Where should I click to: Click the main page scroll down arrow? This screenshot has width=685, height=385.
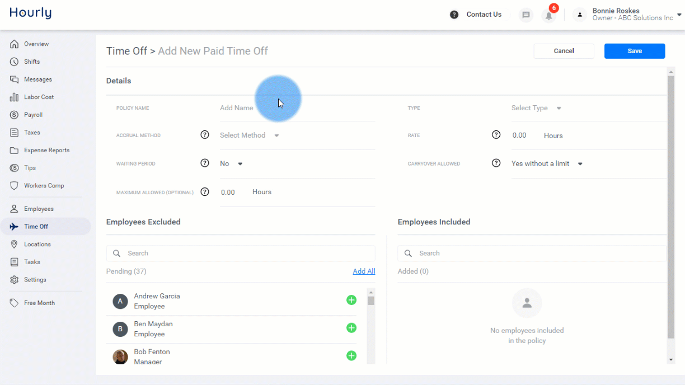pyautogui.click(x=671, y=360)
